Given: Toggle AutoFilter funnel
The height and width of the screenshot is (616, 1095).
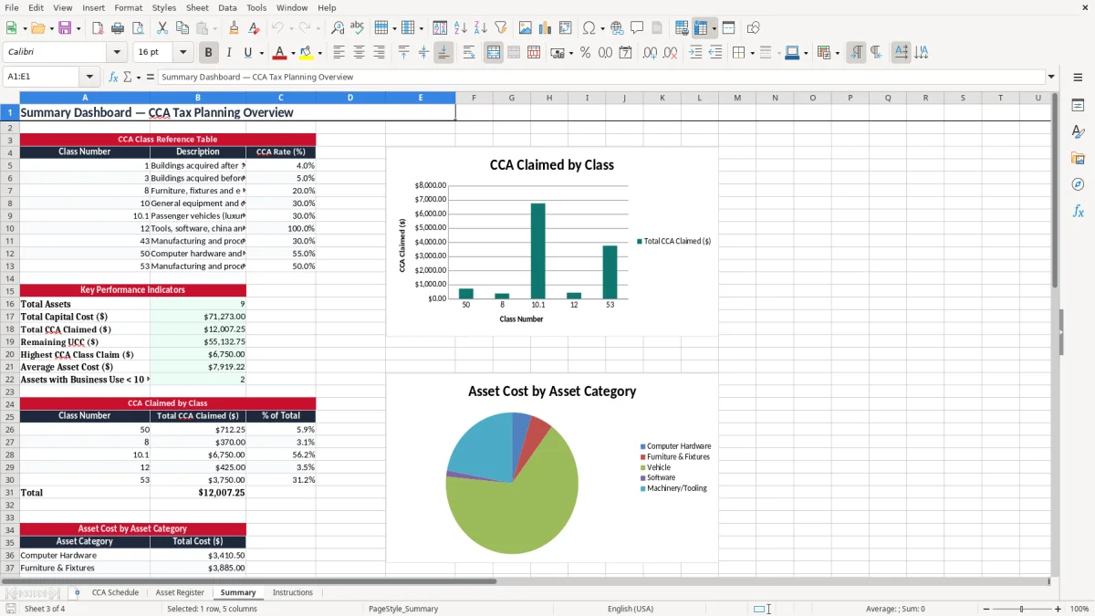Looking at the screenshot, I should pos(500,28).
